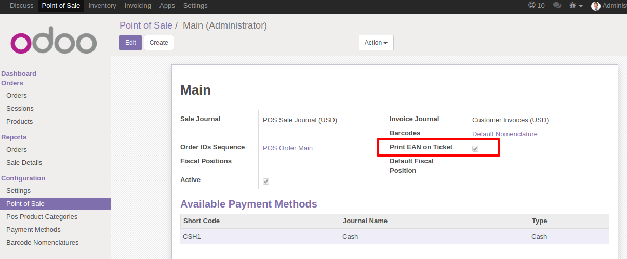Click the Customer Invoices (USD) value
This screenshot has width=627, height=259.
tap(510, 120)
